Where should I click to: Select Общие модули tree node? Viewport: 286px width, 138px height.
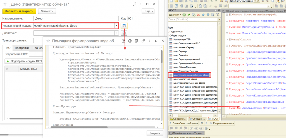pyautogui.click(x=178, y=35)
